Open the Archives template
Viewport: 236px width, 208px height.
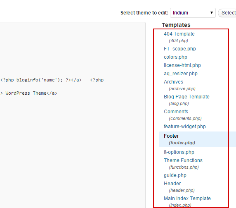click(x=173, y=82)
